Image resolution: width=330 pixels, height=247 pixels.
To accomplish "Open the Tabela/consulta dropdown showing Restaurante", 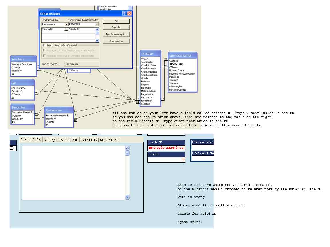I will point(66,25).
